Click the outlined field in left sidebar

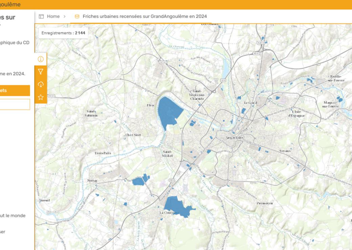point(15,104)
